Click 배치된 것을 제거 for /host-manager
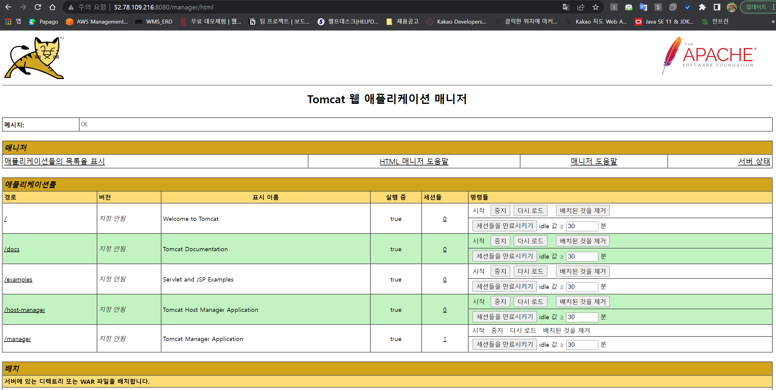 [582, 301]
